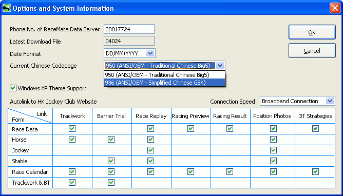The height and width of the screenshot is (196, 343).
Task: Close the Options and System Information dialog
Action: tap(335, 8)
